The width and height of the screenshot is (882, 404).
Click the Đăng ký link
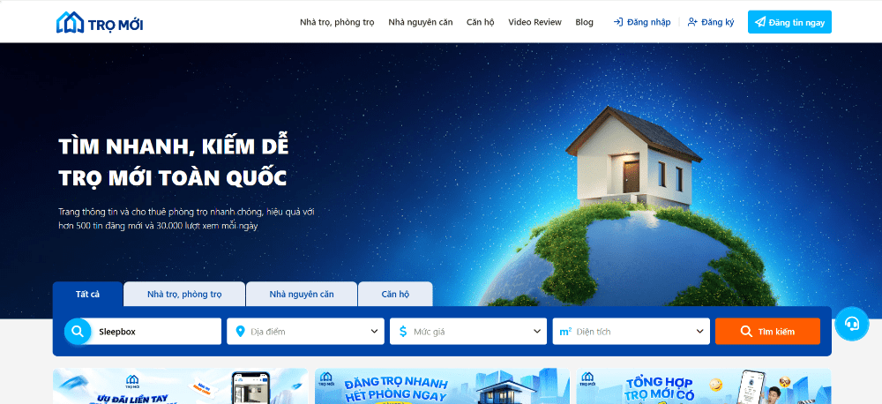[711, 22]
